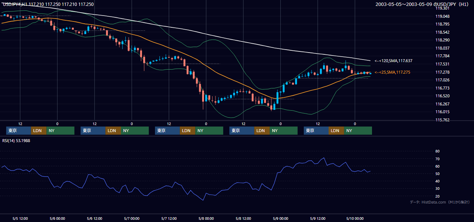
Task: Click the データ: HistData.com source note
Action: [440, 202]
